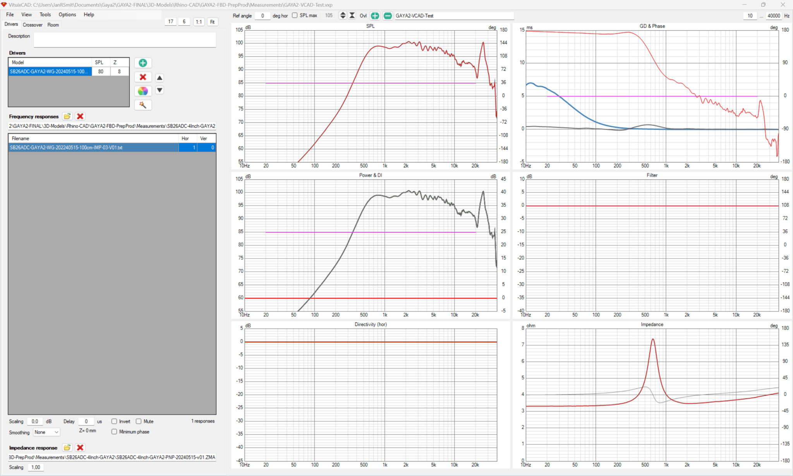This screenshot has width=793, height=476.
Task: Add a new driver with green plus icon
Action: click(143, 63)
